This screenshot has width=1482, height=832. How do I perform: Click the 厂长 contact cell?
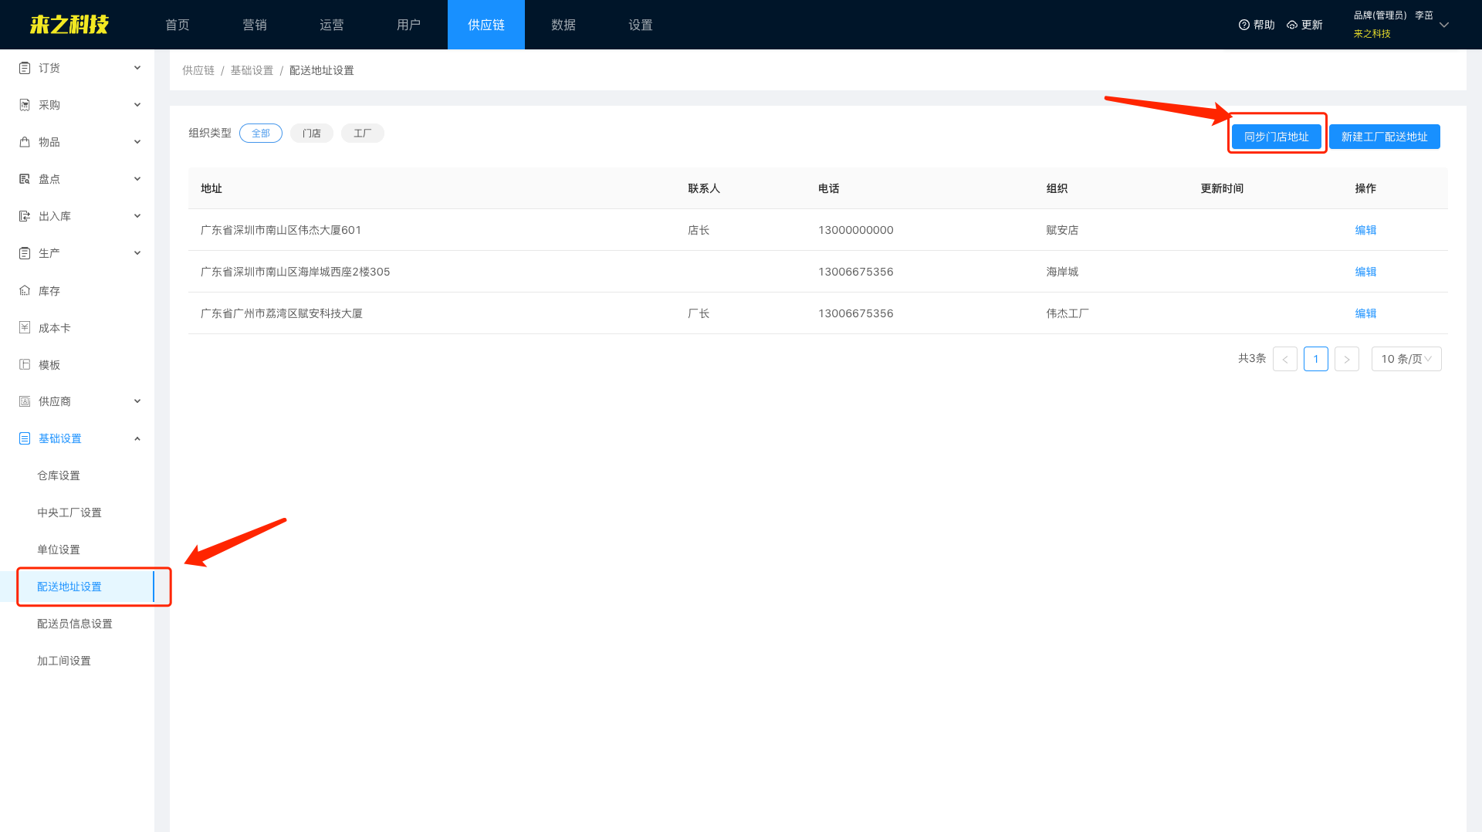(x=699, y=313)
